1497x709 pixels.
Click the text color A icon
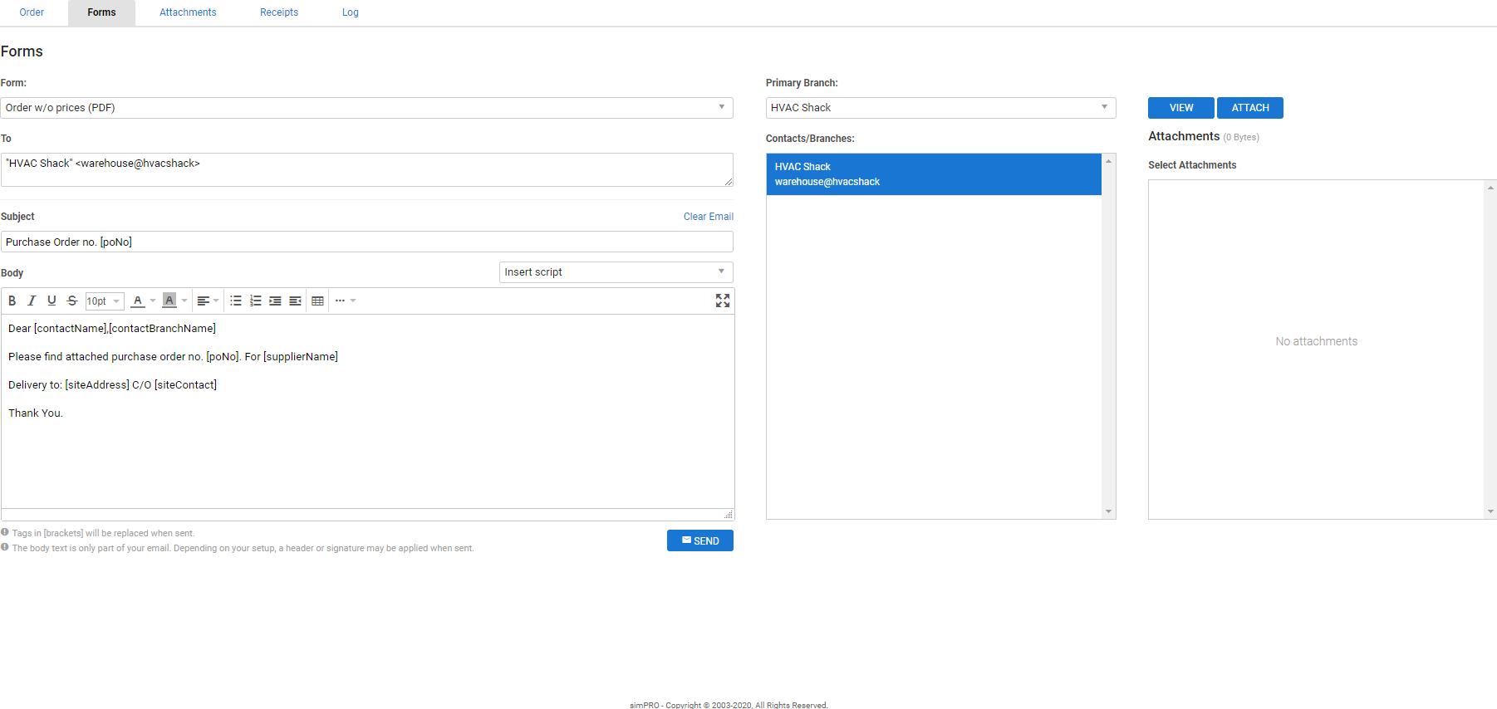(138, 301)
